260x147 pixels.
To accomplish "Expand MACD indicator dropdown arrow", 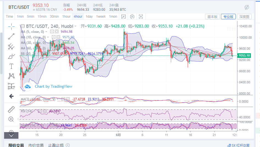I will 58,99.
